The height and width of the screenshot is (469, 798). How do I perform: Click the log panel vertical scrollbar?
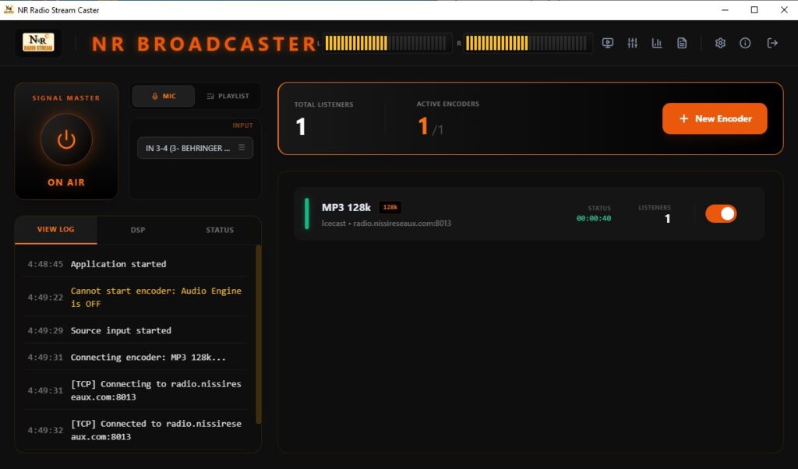[x=259, y=335]
